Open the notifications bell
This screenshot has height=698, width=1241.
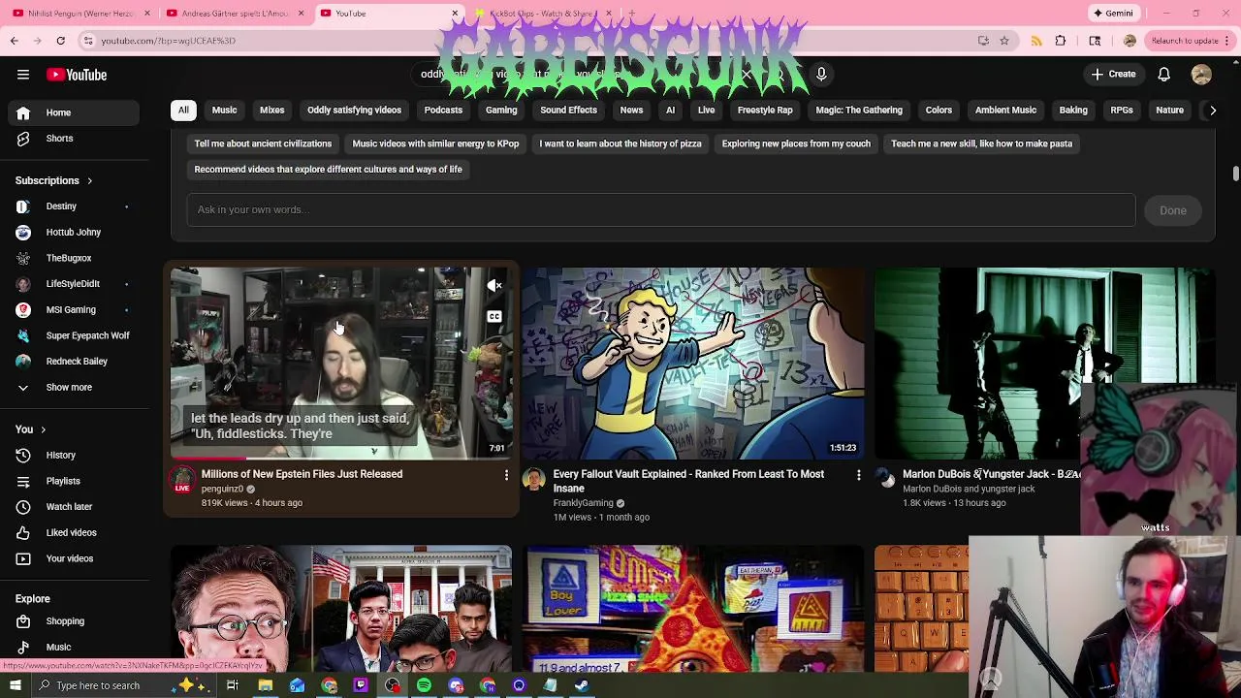tap(1163, 75)
